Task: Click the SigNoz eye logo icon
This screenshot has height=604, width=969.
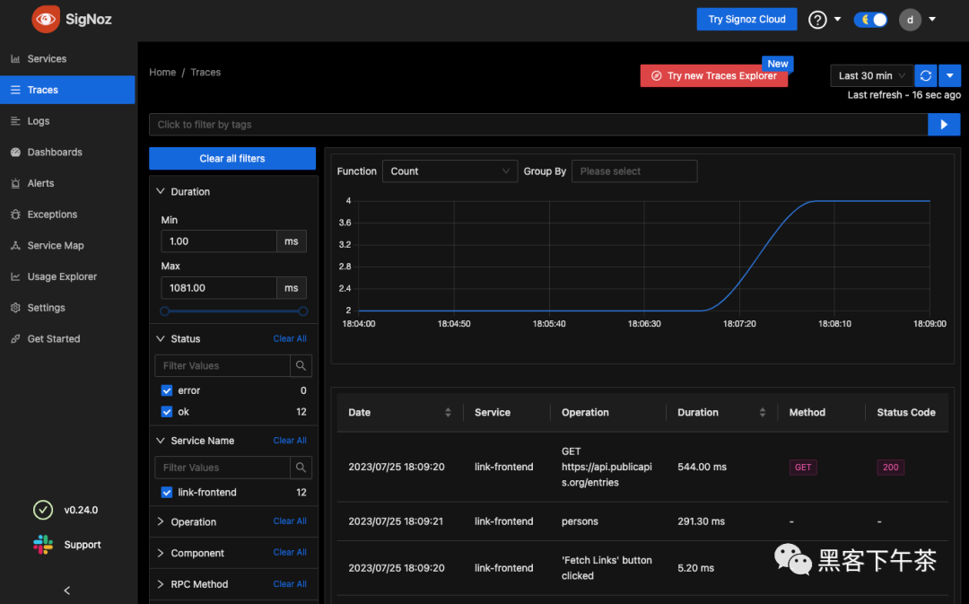Action: click(x=45, y=19)
